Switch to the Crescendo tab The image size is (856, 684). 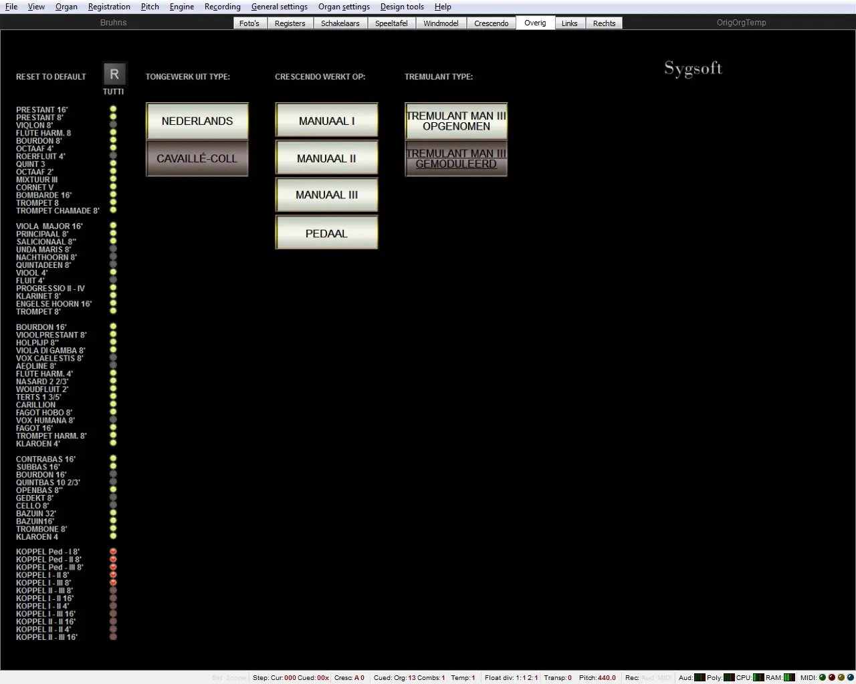pyautogui.click(x=491, y=23)
